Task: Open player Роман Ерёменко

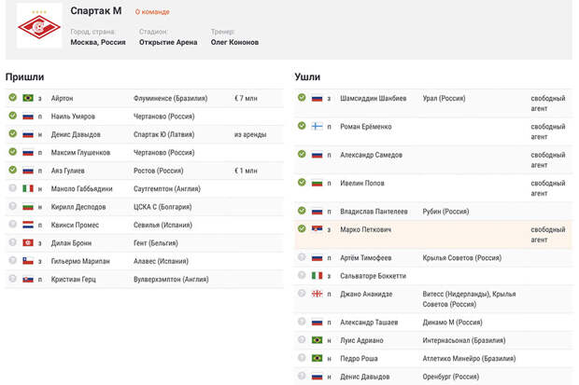Action: coord(365,127)
